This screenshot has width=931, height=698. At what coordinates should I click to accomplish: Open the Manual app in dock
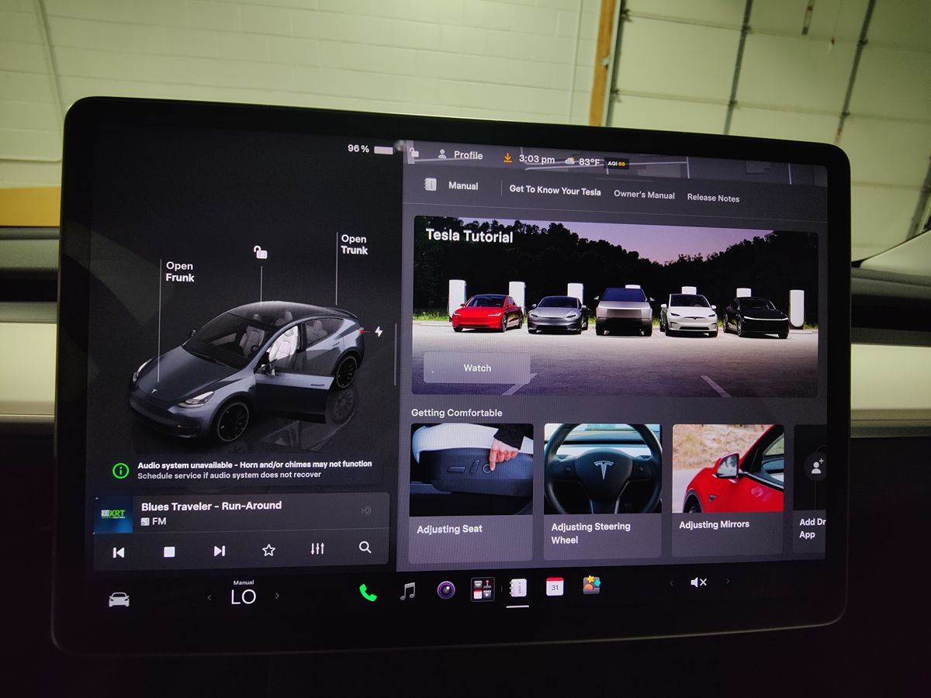point(517,587)
